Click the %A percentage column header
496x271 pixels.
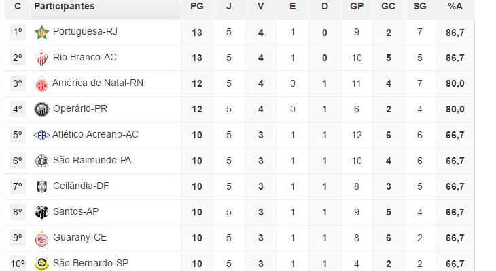click(455, 7)
